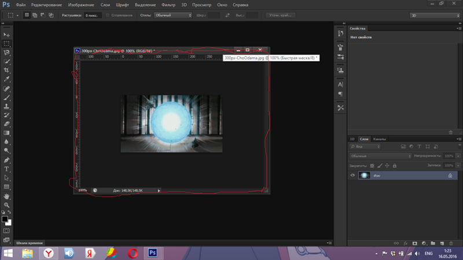The height and width of the screenshot is (260, 463).
Task: Click the new adjustment layer icon
Action: tap(424, 243)
